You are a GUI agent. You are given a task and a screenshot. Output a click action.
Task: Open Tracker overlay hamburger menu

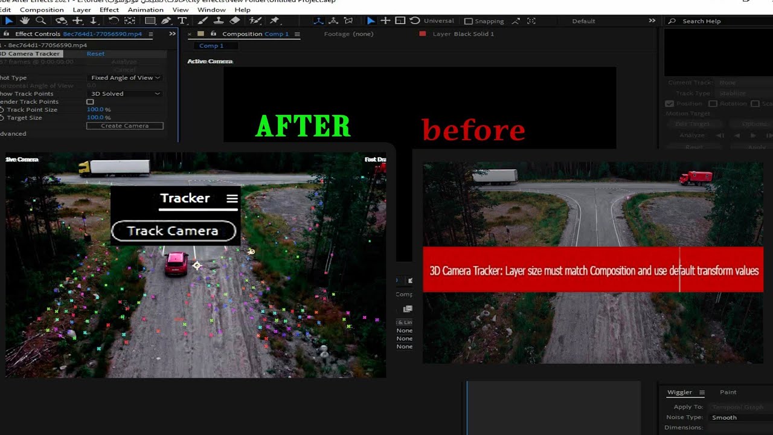coord(232,198)
